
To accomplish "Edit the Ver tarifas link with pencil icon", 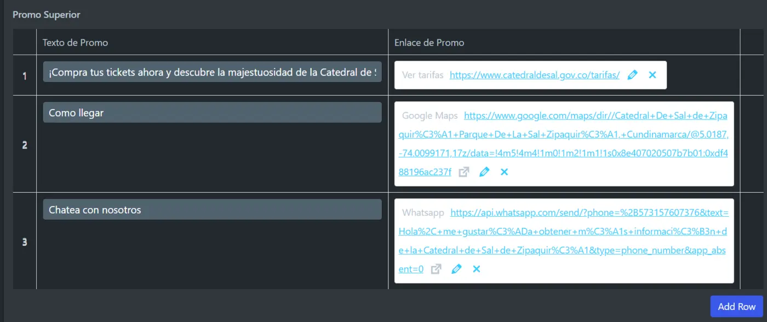I will (x=632, y=75).
